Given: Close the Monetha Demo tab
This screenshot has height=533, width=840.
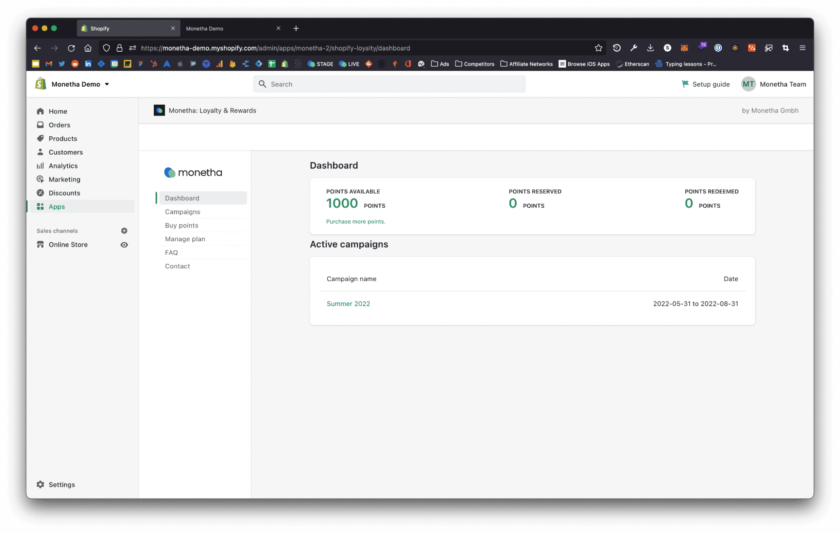Looking at the screenshot, I should [x=278, y=28].
